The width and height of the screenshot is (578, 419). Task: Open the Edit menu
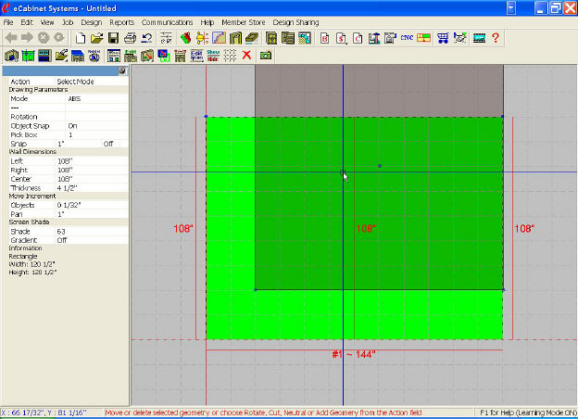[x=27, y=22]
